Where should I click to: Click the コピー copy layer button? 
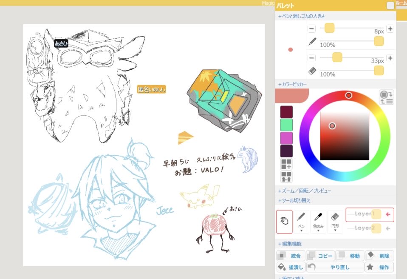320,256
